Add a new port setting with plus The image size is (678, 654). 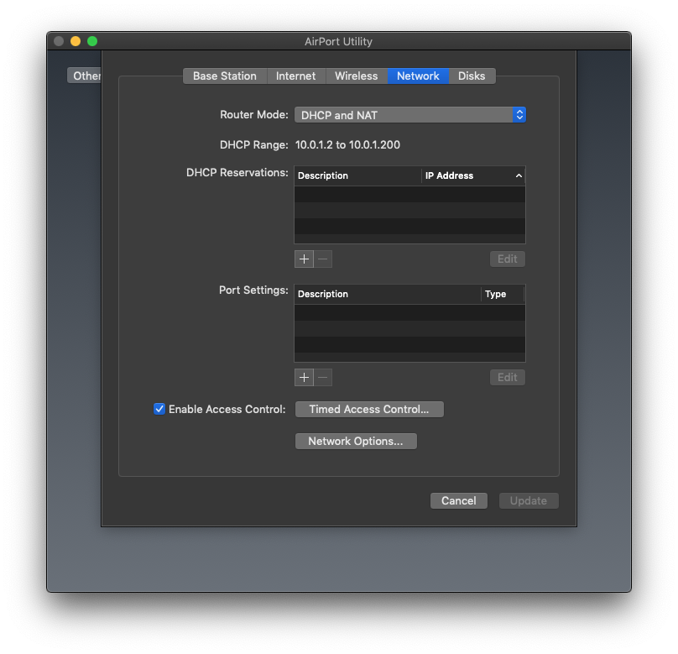(x=304, y=377)
